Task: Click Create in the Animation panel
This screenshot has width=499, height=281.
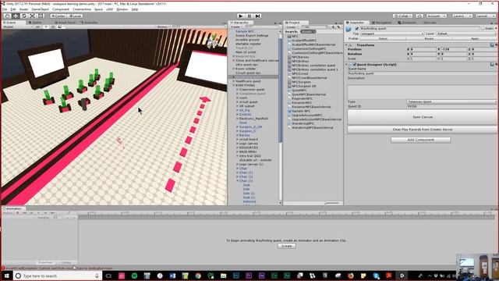Action: (286, 247)
